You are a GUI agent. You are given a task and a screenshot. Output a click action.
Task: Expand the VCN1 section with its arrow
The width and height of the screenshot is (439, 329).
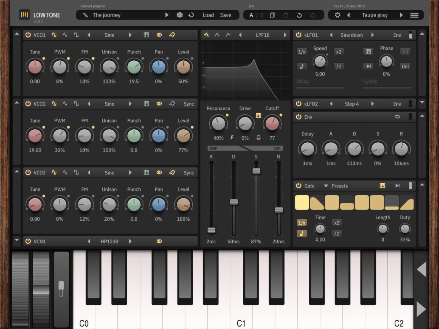tap(17, 240)
